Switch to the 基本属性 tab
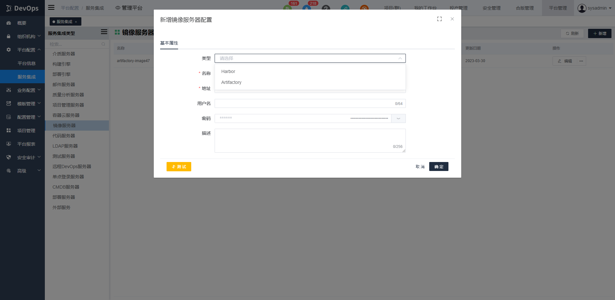This screenshot has height=300, width=615. pyautogui.click(x=169, y=43)
